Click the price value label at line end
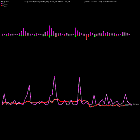The width and height of the screenshot is (140, 140). coord(136,104)
